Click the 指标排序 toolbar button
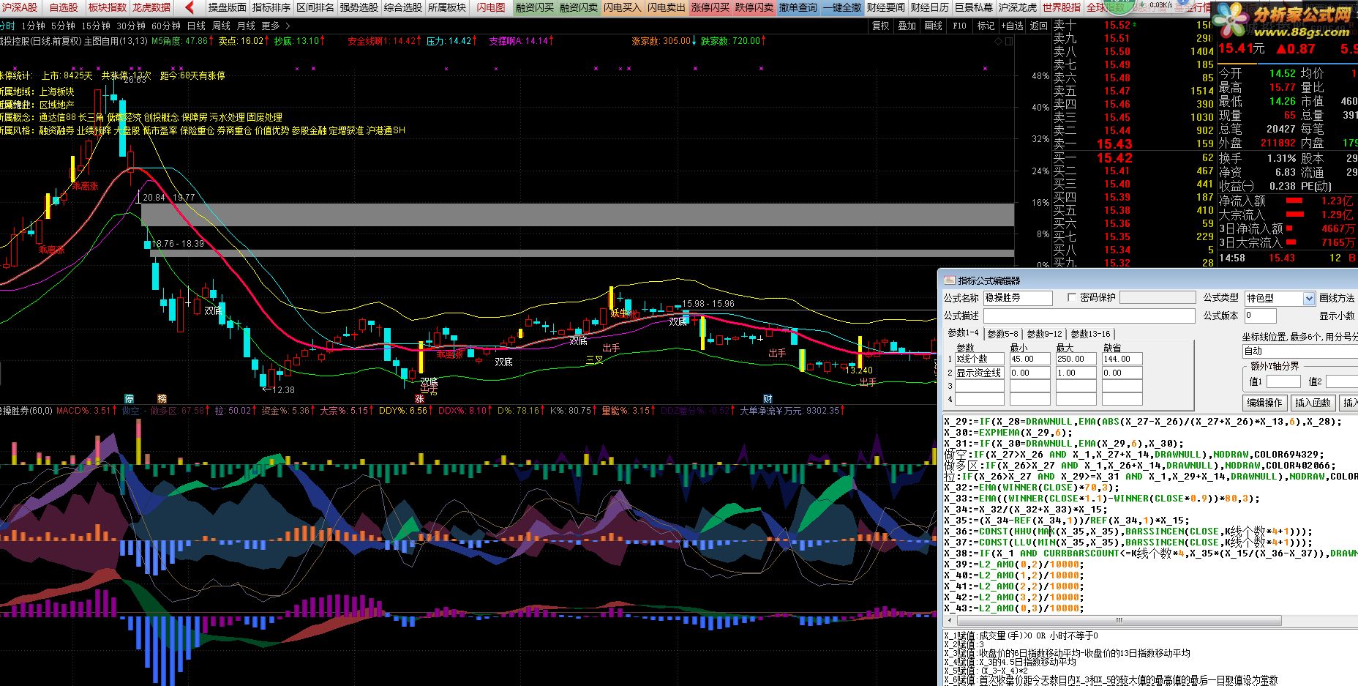This screenshot has height=686, width=1358. point(271,7)
